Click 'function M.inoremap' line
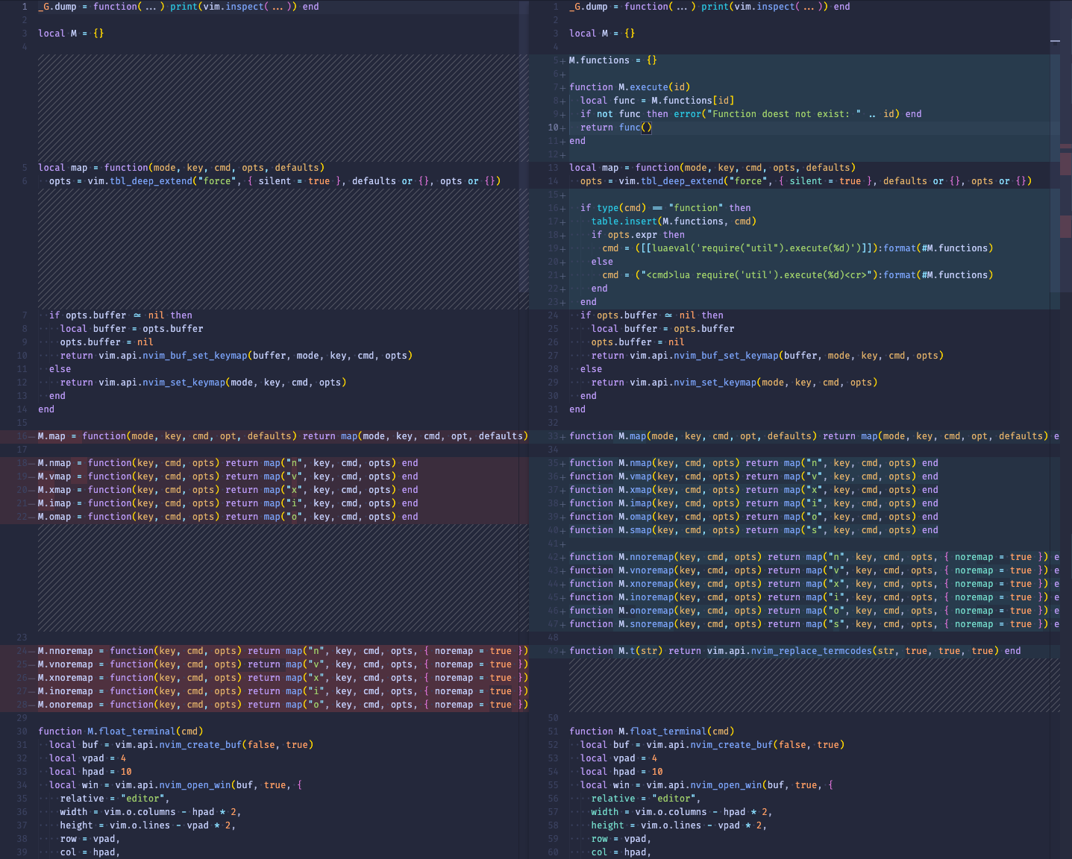The height and width of the screenshot is (859, 1072). click(814, 597)
